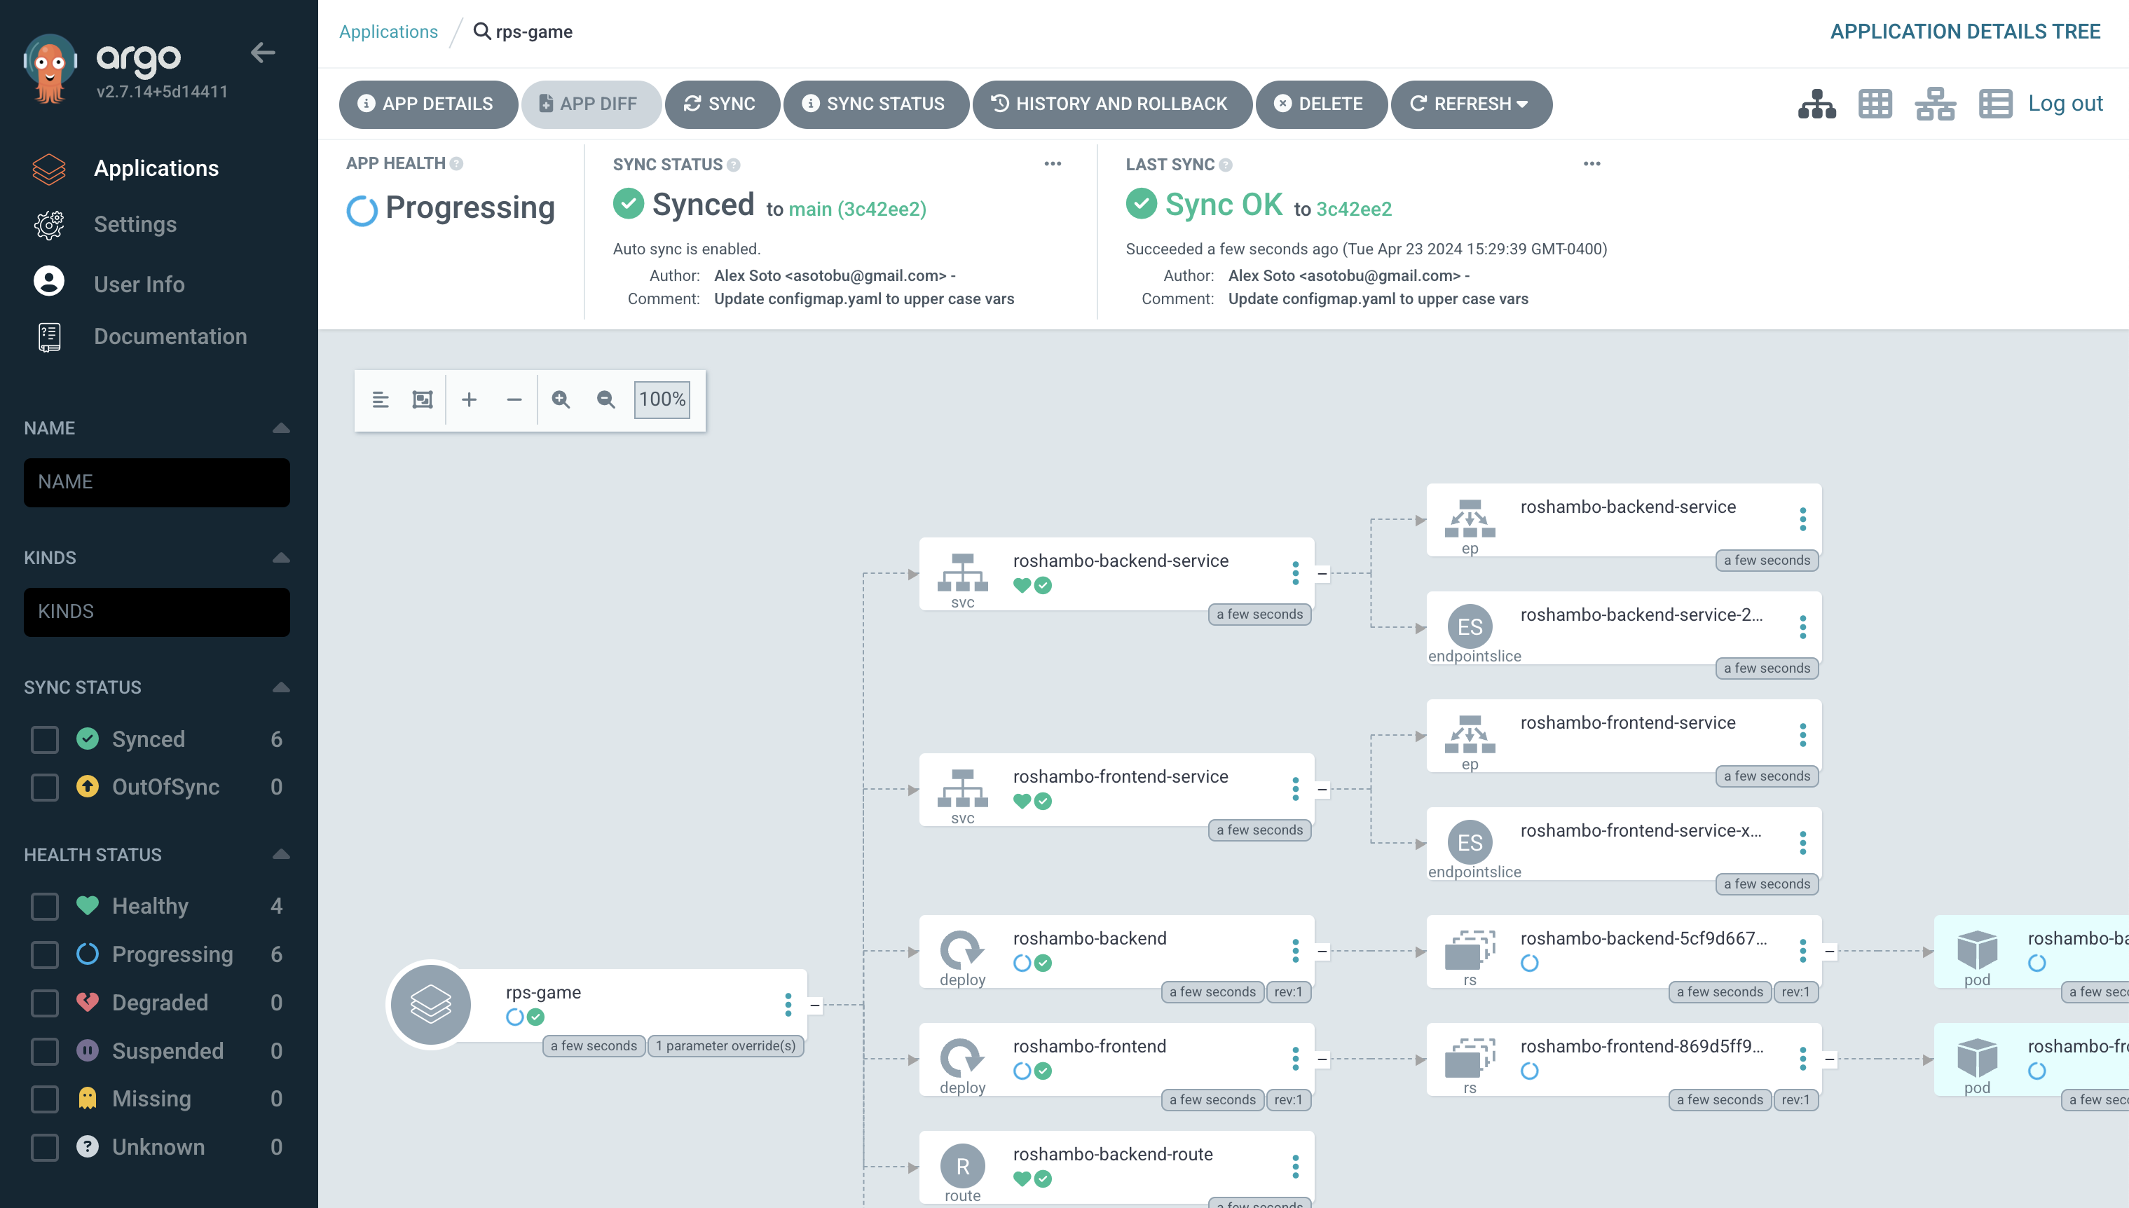Open roshambo-frontend-service svc kebab menu

click(1295, 789)
